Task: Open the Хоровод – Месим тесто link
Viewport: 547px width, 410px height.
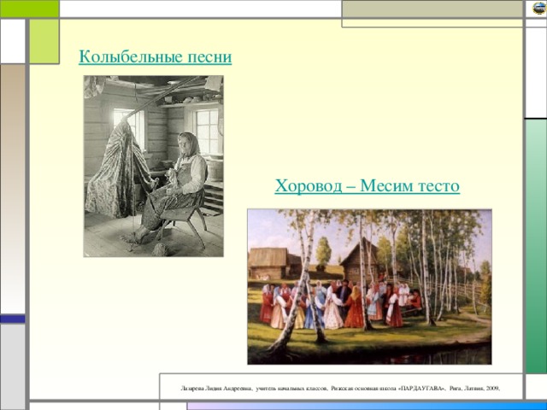Action: [x=367, y=186]
